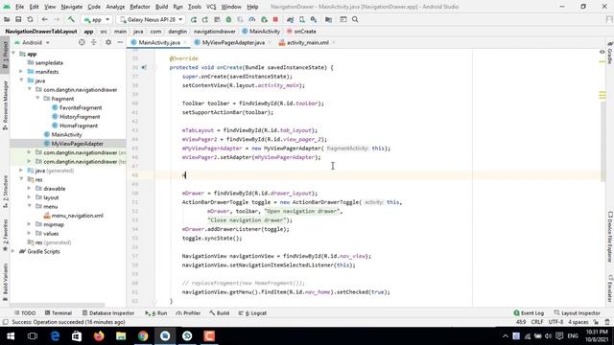Click the Select Opened File target icon
614x345 pixels.
[82, 42]
